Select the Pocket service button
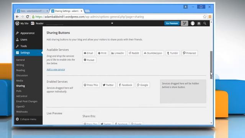Screen dimensions: 245x138 tap(89, 60)
